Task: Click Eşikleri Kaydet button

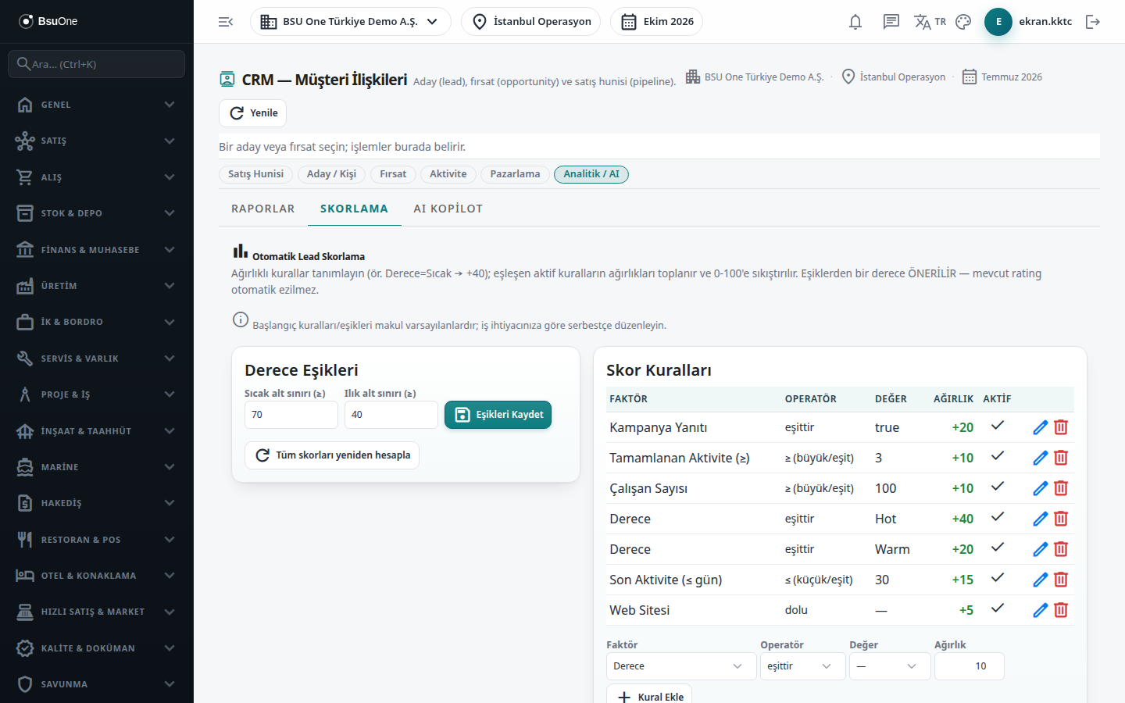Action: tap(498, 415)
